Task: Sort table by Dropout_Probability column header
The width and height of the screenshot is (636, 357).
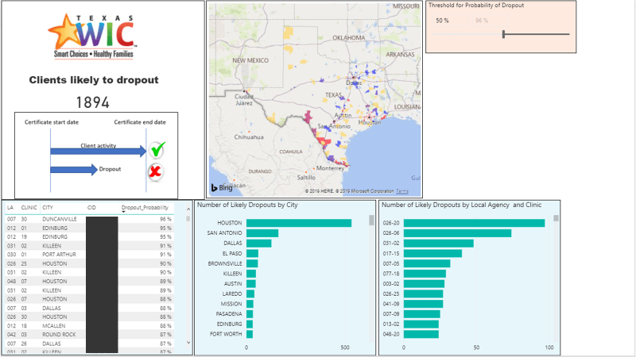Action: click(146, 208)
